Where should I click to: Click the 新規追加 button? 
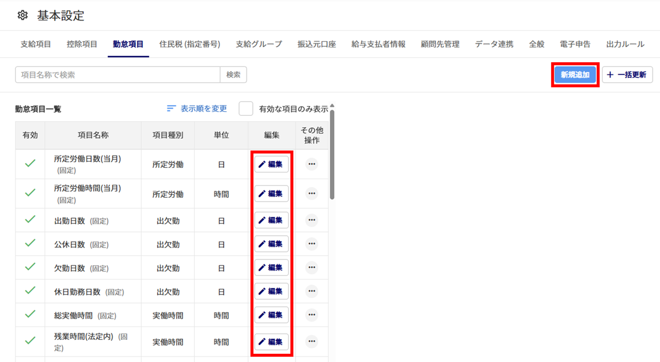[575, 75]
